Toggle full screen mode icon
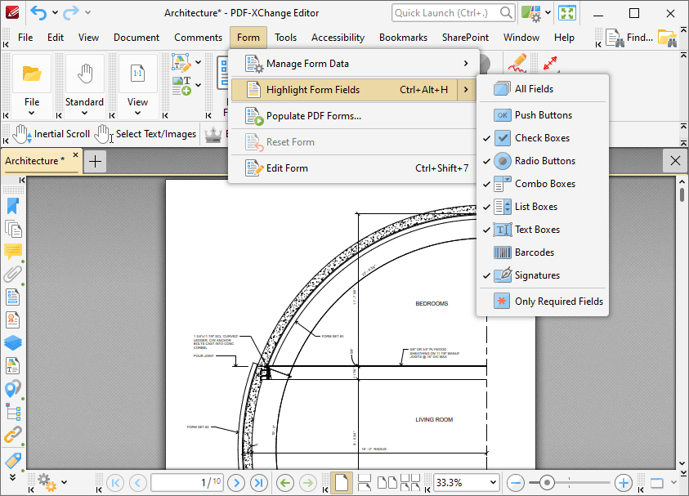Viewport: 689px width, 496px height. [x=567, y=13]
